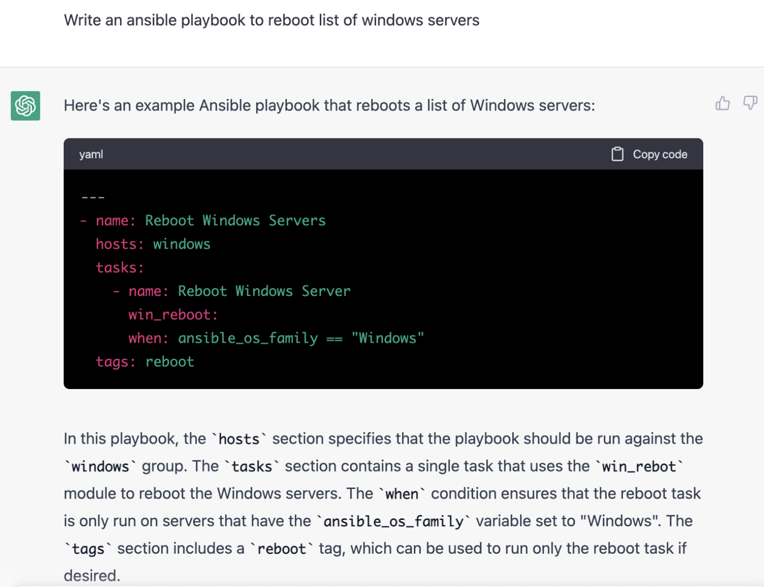Click the inline code `hosts` in paragraph

coord(239,439)
